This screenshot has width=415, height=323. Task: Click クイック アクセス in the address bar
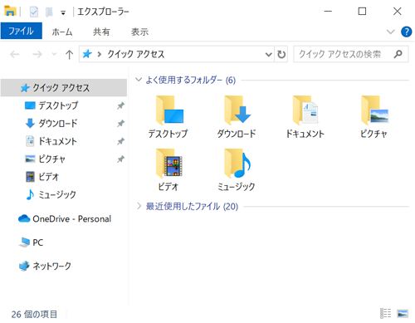136,54
